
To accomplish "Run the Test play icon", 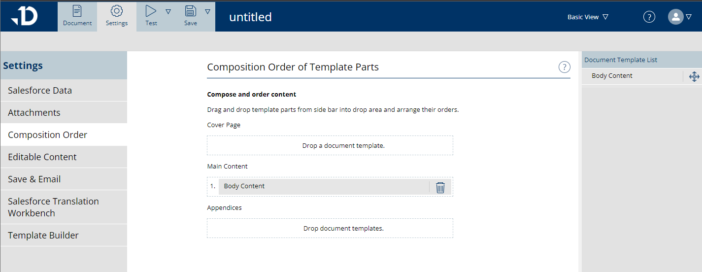I will pyautogui.click(x=151, y=11).
